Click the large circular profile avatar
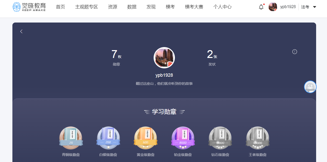The image size is (327, 162). (164, 58)
